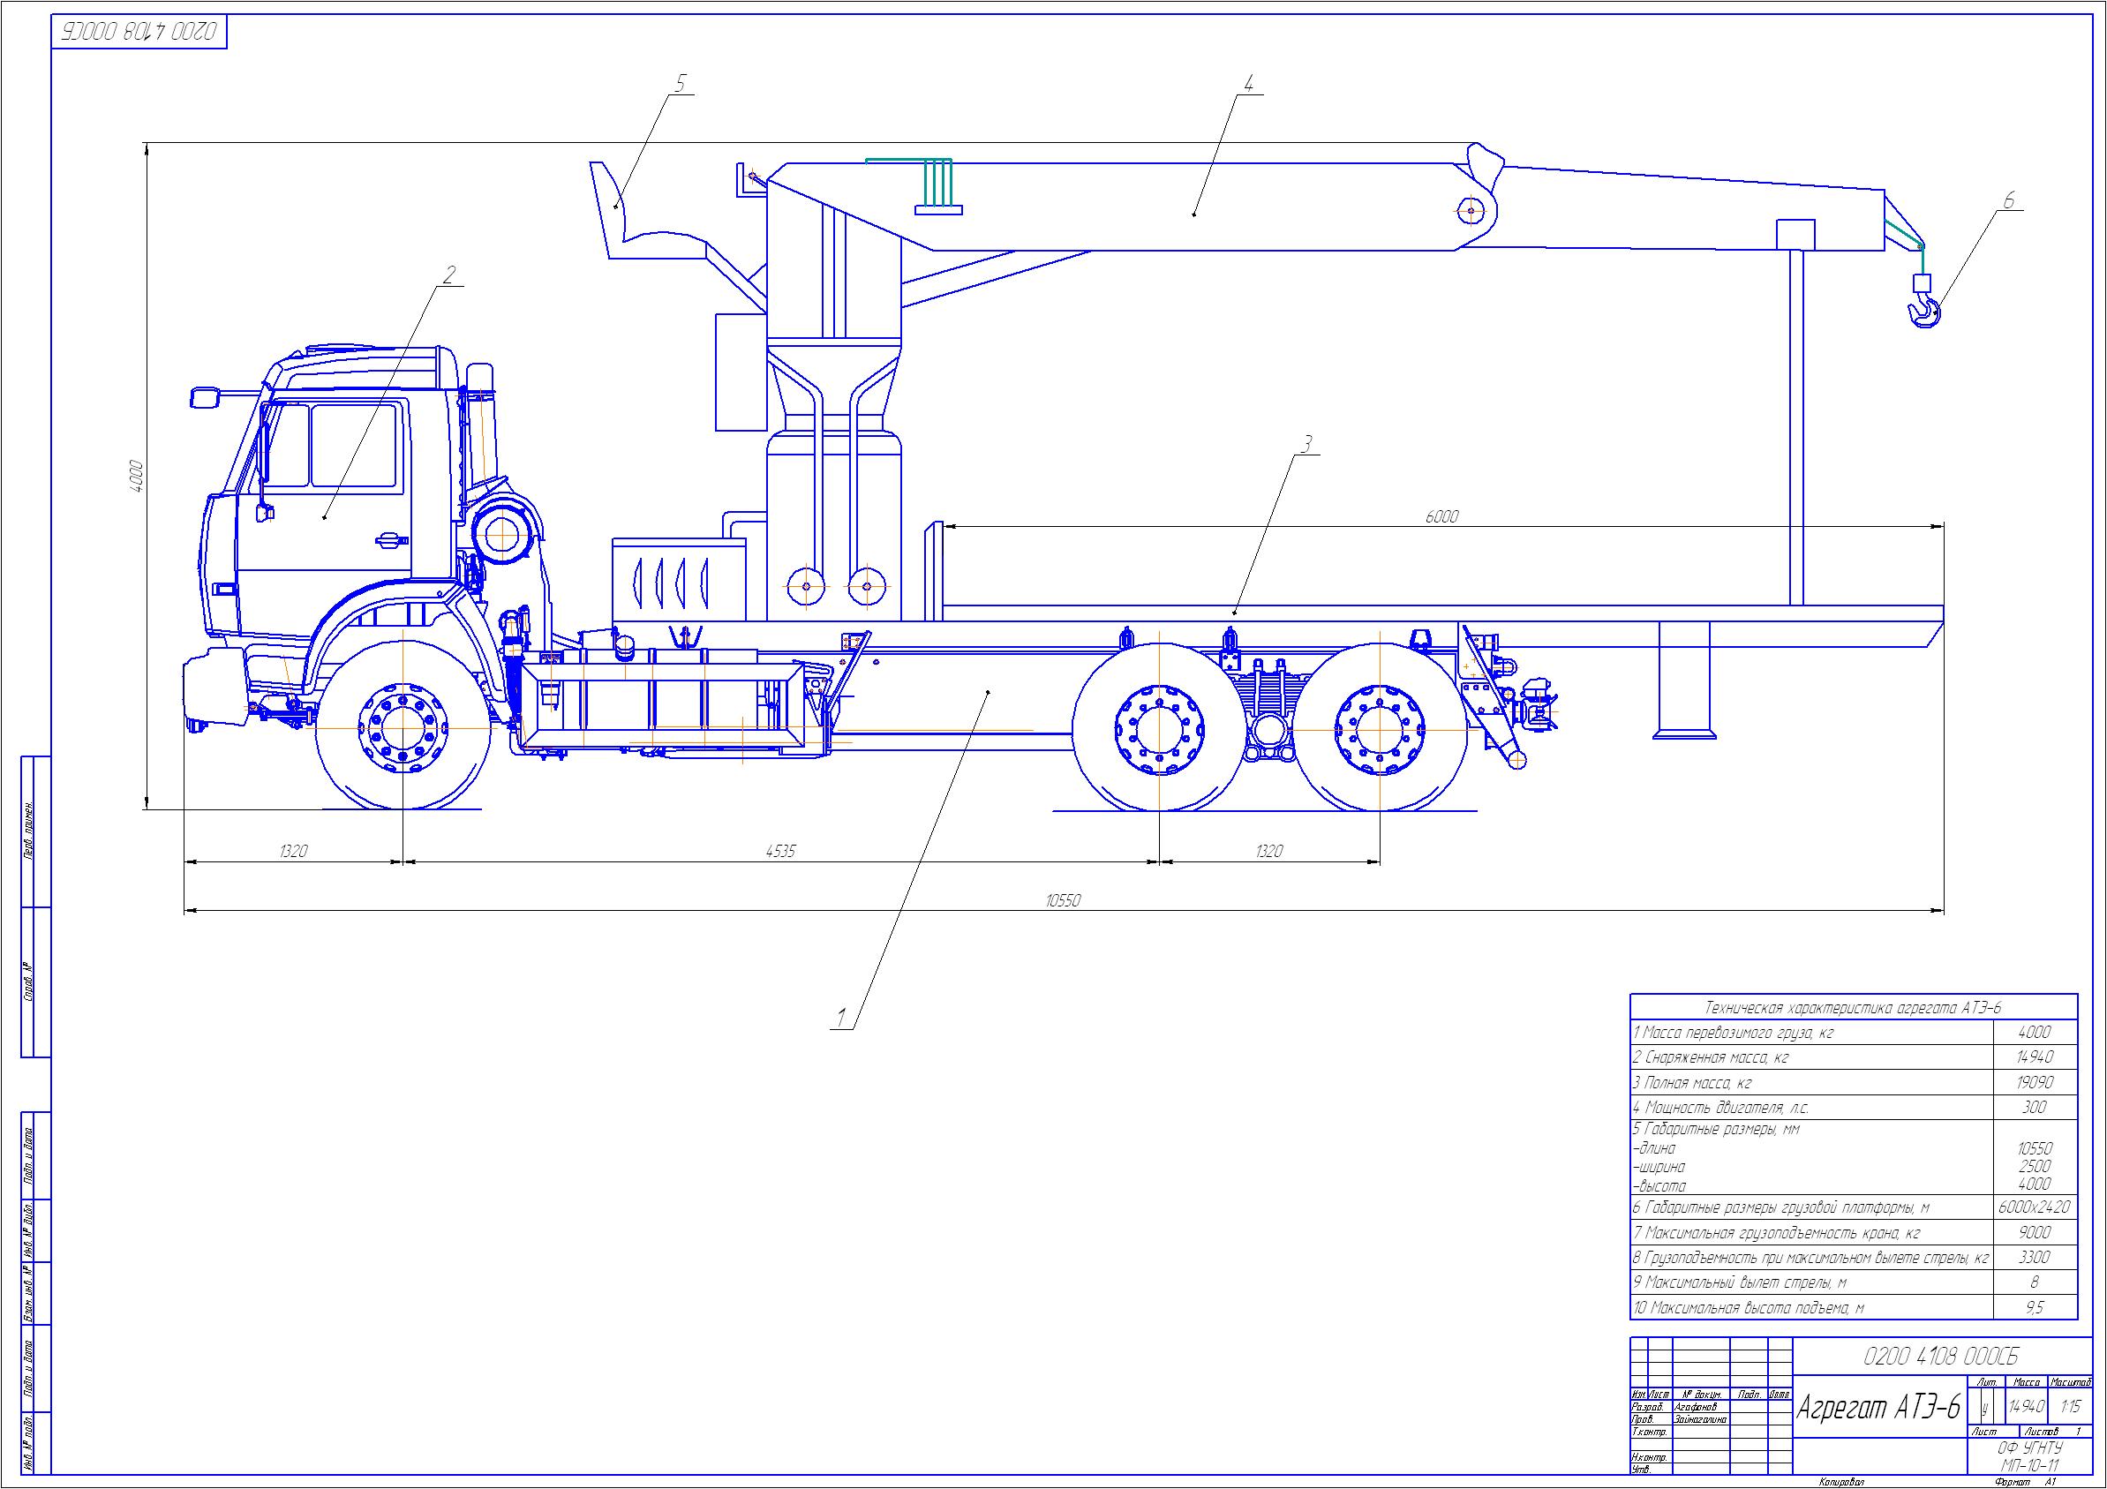2107x1489 pixels.
Task: Click the organization text "ОФ УГНТУ"
Action: (2031, 1448)
